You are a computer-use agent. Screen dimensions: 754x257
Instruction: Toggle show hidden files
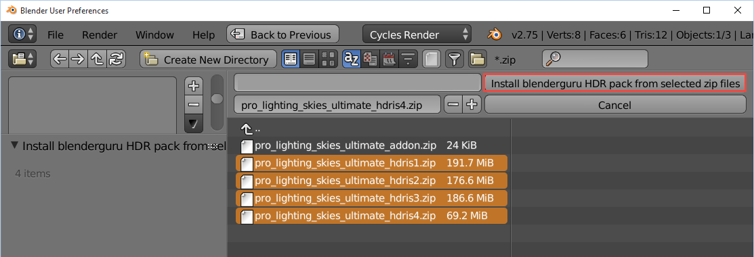click(x=432, y=60)
